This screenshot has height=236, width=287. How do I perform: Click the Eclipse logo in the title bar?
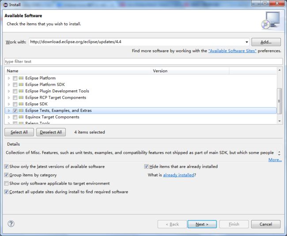(x=6, y=5)
